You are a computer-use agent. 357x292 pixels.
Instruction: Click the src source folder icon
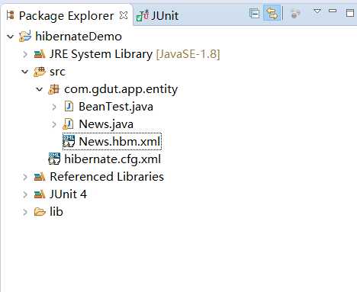(x=40, y=72)
